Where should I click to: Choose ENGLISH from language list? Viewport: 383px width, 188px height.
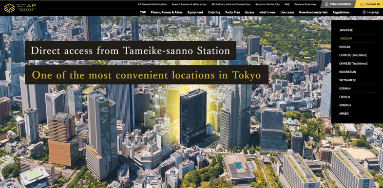346,38
